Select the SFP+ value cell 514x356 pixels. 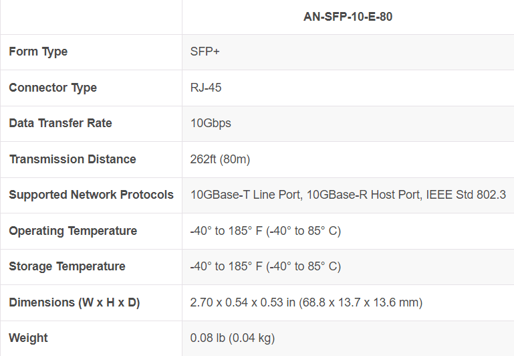coord(205,52)
